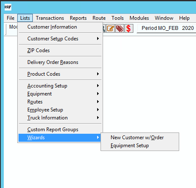Click the red price tag toolbar icon
Screen dimensions: 196x188
point(119,29)
